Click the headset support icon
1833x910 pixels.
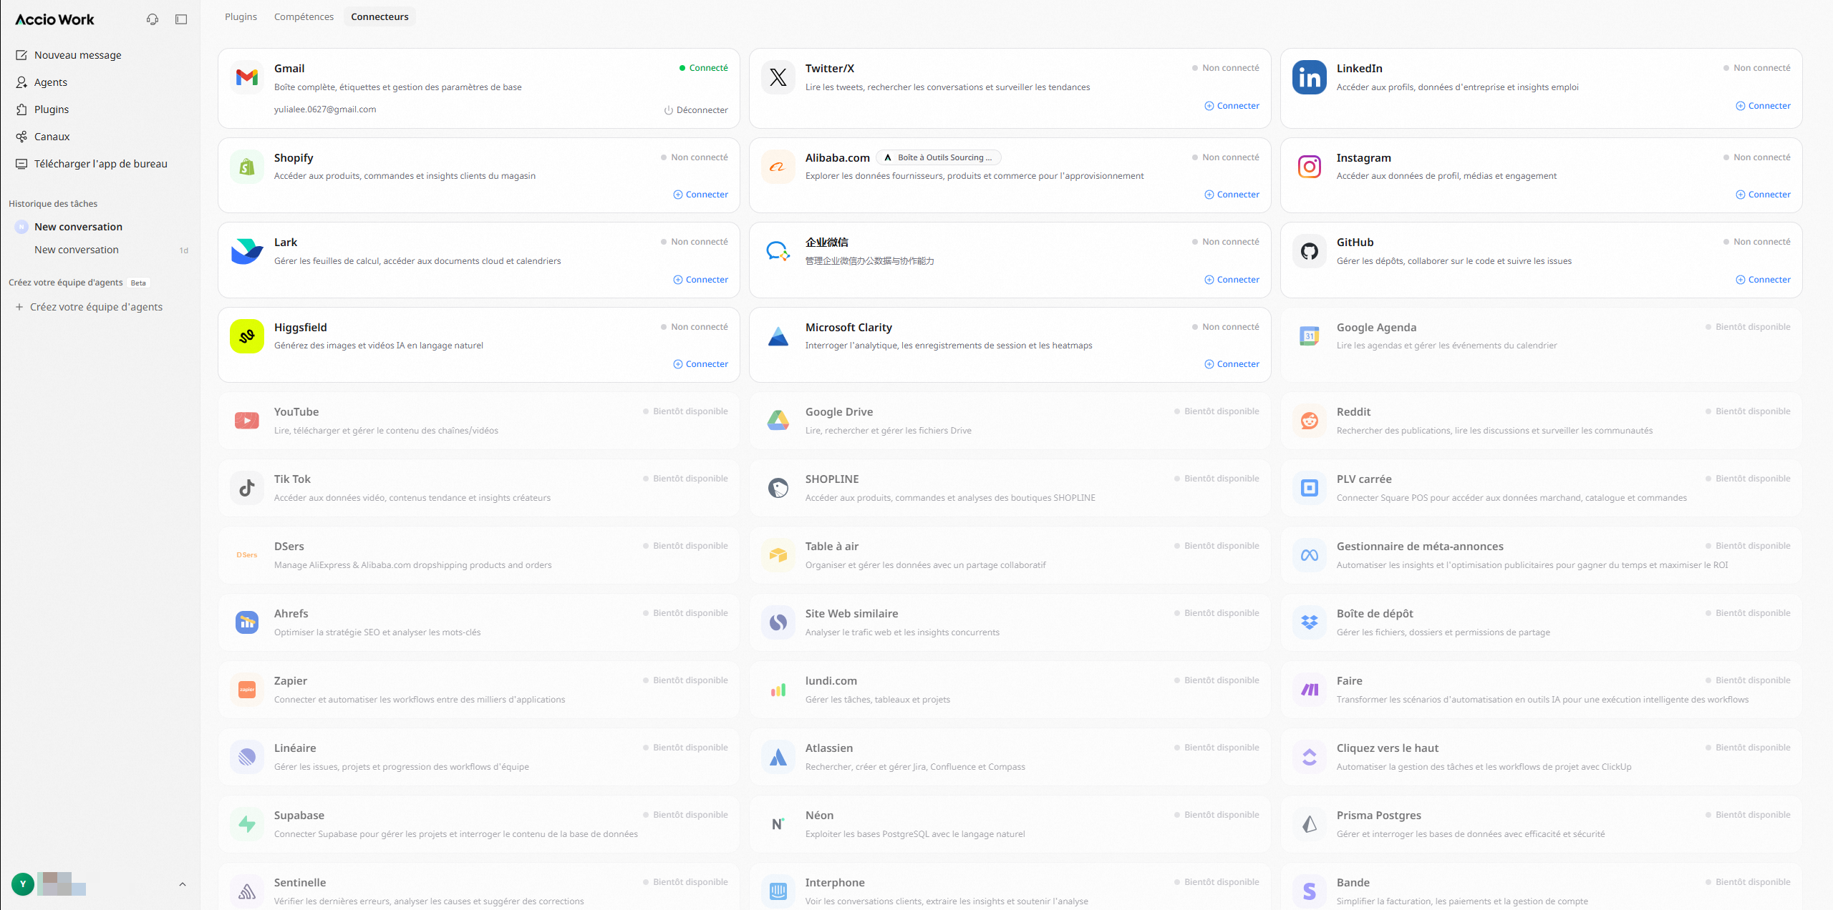pyautogui.click(x=153, y=19)
